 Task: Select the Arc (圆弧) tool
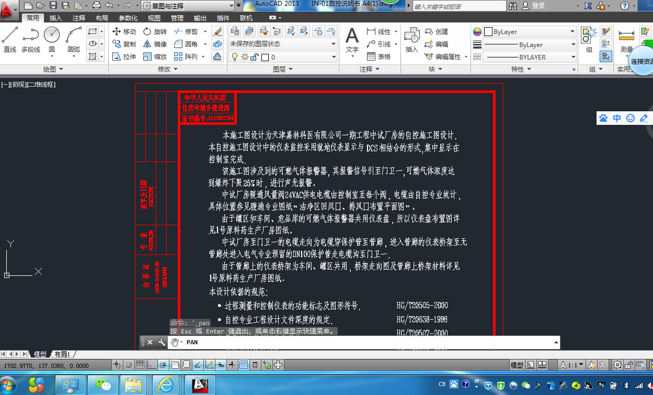click(74, 40)
